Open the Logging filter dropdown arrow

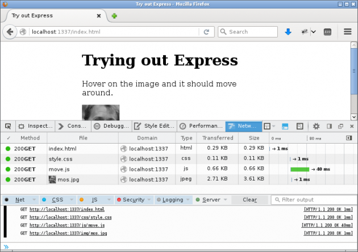click(188, 200)
